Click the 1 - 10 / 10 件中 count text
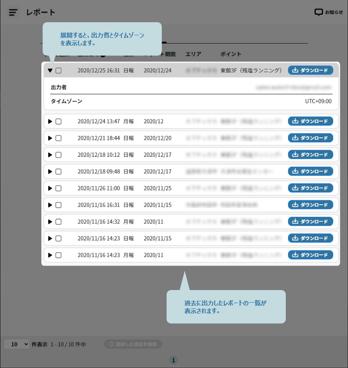The height and width of the screenshot is (368, 348). tap(68, 344)
